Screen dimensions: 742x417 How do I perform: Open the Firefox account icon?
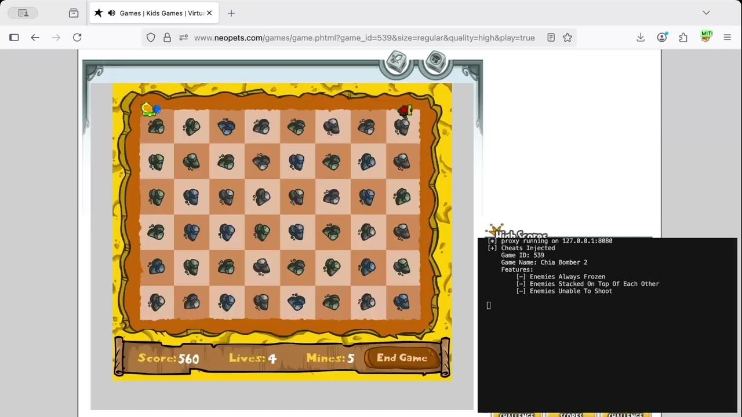coord(662,38)
